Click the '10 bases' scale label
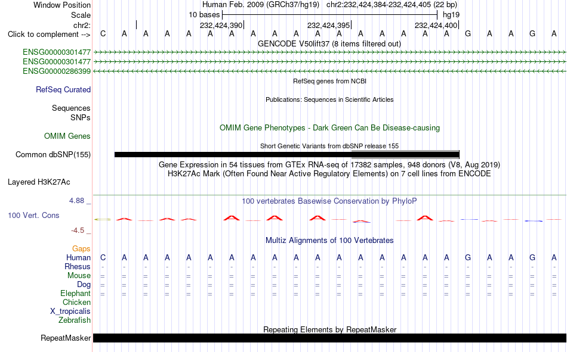This screenshot has height=352, width=567. click(204, 15)
